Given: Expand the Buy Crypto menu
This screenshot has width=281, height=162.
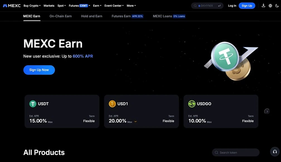Looking at the screenshot, I should (x=32, y=6).
